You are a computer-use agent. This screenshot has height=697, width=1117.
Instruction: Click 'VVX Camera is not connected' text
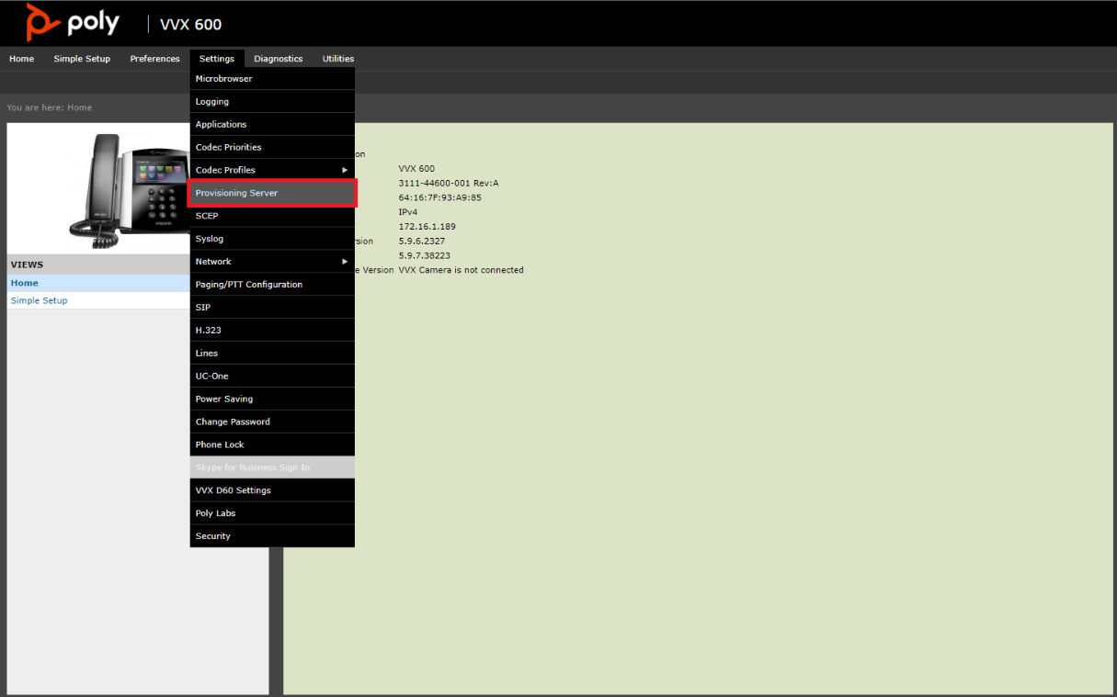(x=461, y=270)
